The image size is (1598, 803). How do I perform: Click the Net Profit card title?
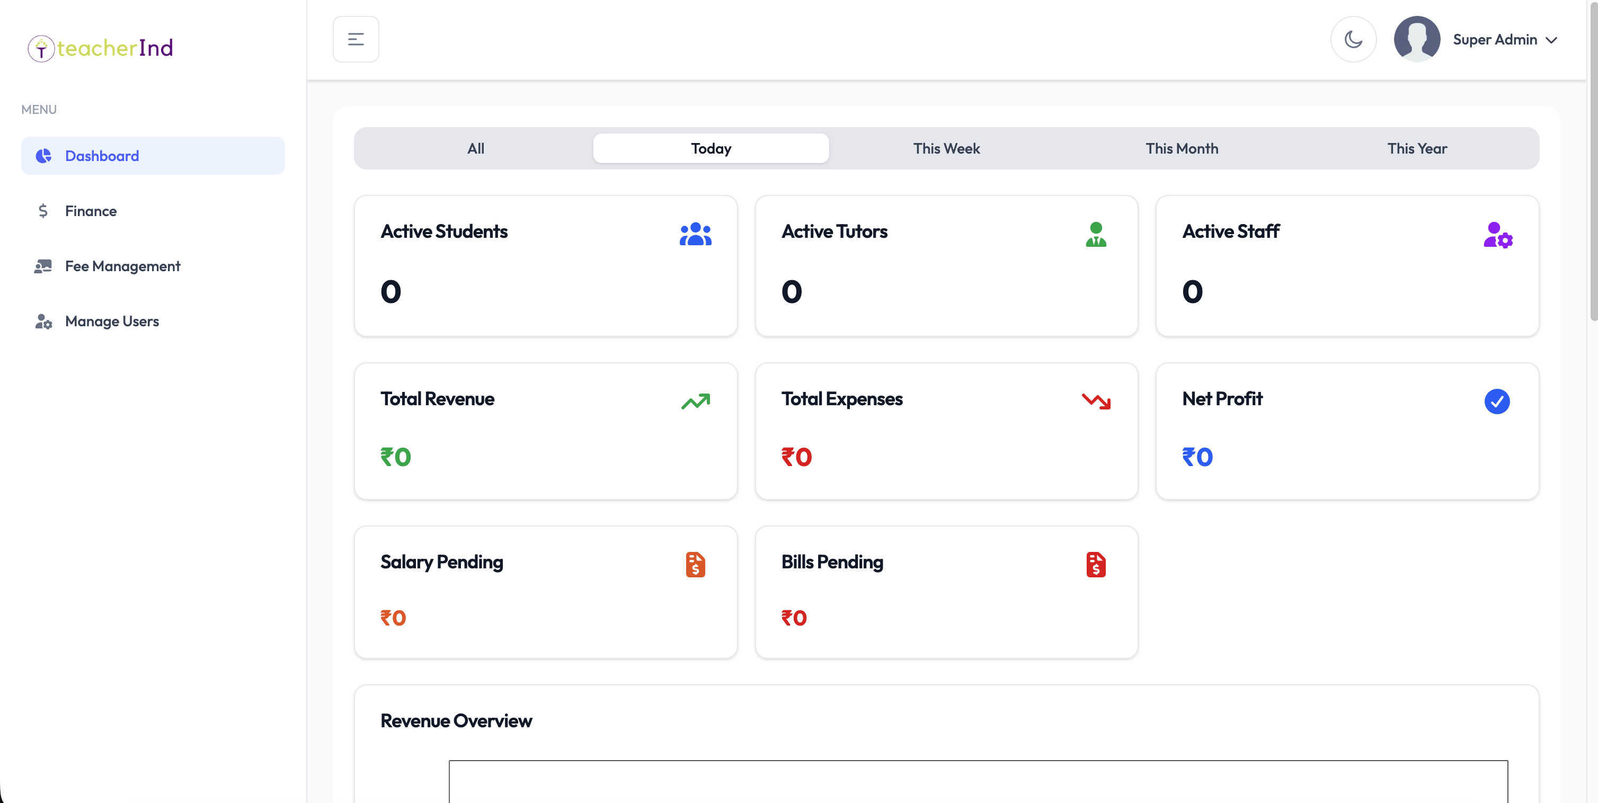coord(1221,399)
